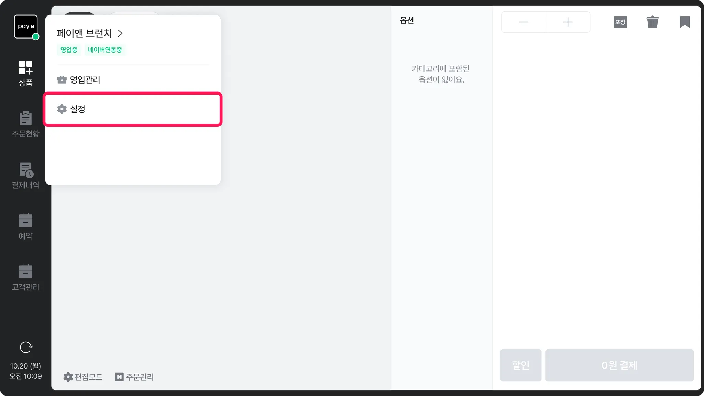Click the refresh sync icon

pos(26,348)
